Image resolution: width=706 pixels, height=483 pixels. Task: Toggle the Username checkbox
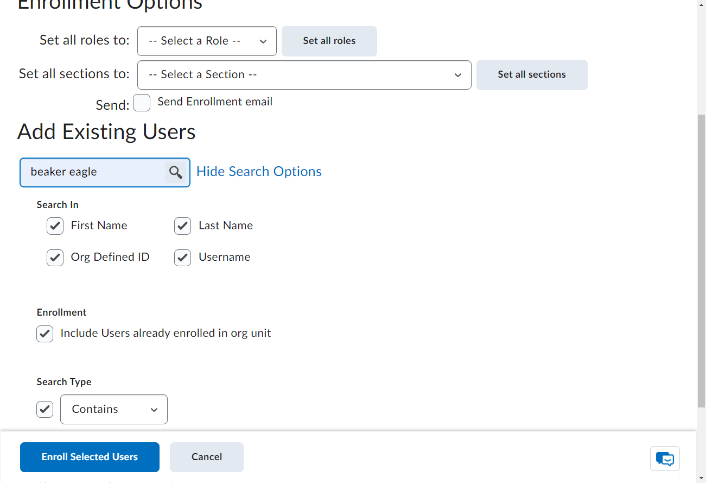[183, 258]
